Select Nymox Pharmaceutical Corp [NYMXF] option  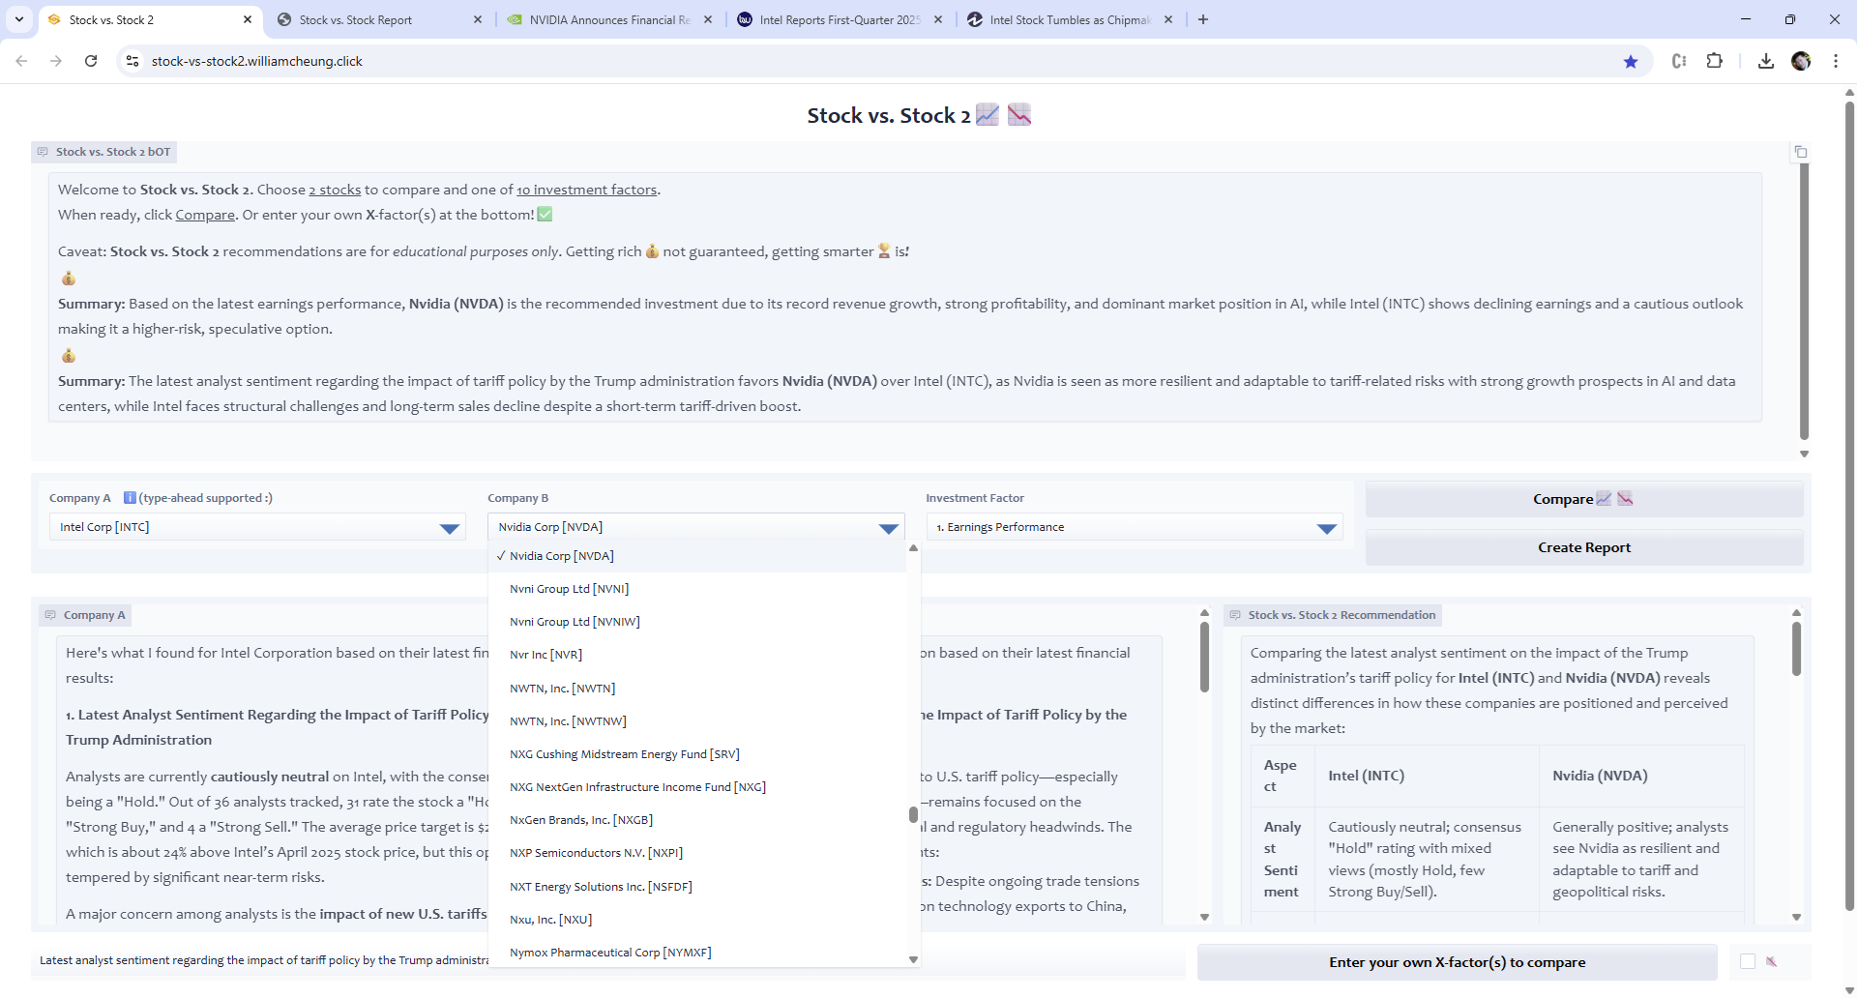pos(696,953)
